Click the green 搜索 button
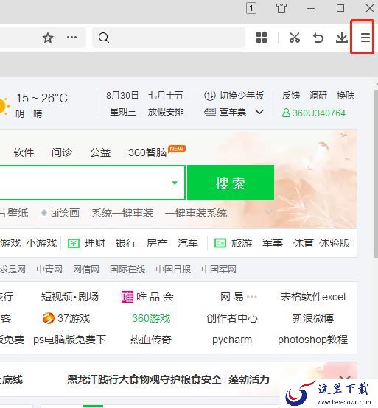The image size is (378, 408). coord(231,183)
